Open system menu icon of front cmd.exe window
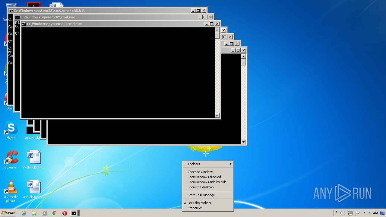This screenshot has height=217, width=386. click(x=24, y=24)
